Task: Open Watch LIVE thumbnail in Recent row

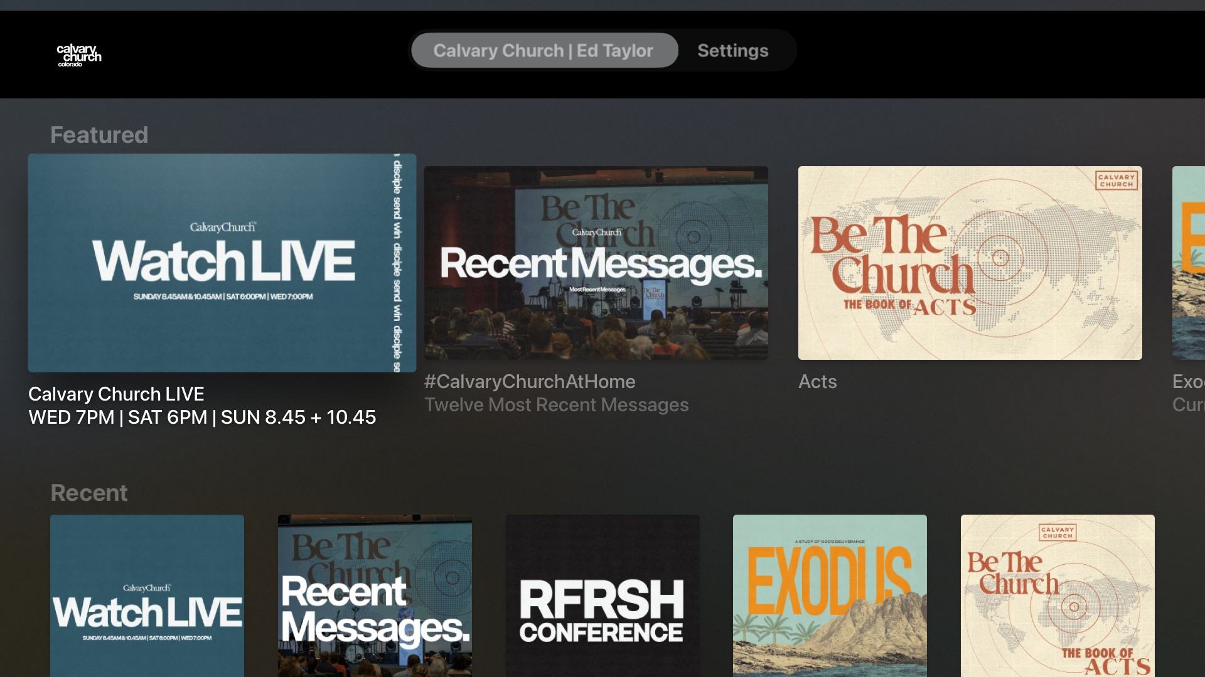Action: point(147,596)
